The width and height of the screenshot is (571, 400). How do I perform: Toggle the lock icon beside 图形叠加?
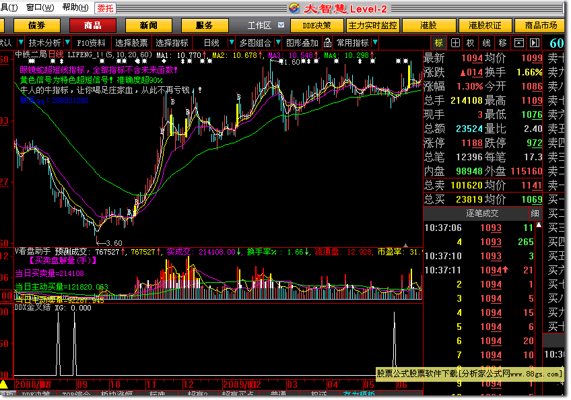[x=327, y=43]
